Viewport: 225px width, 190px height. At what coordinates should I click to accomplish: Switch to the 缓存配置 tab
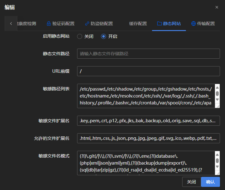(x=138, y=24)
